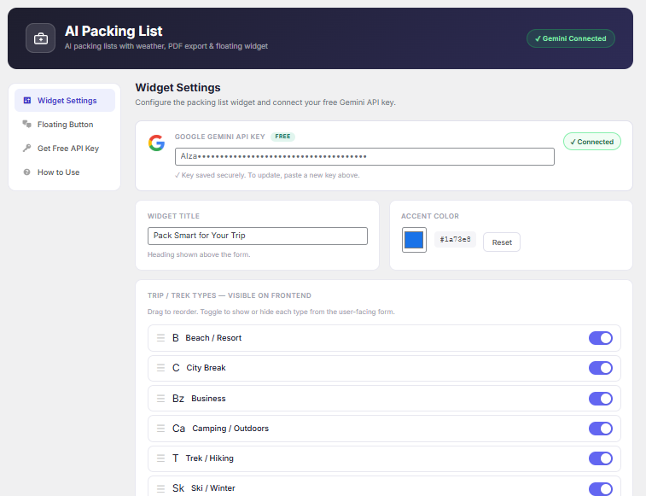
Task: Click the TRIP / TREK TYPES section label
Action: click(230, 295)
